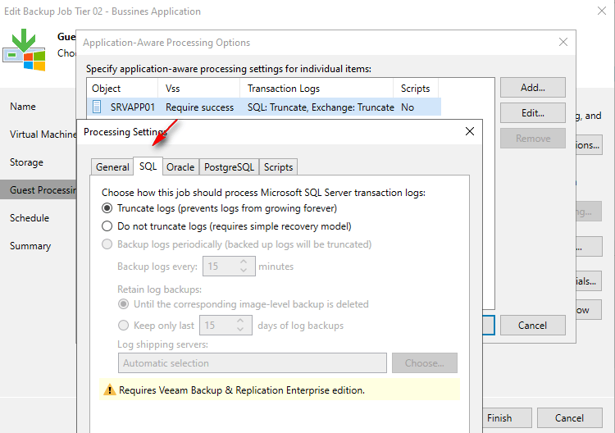Select the Truncate logs radio option
Viewport: 615px width, 433px height.
click(x=107, y=209)
